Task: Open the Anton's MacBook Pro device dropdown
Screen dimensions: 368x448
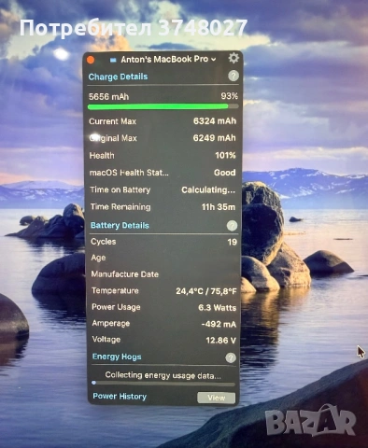Action: click(x=168, y=59)
